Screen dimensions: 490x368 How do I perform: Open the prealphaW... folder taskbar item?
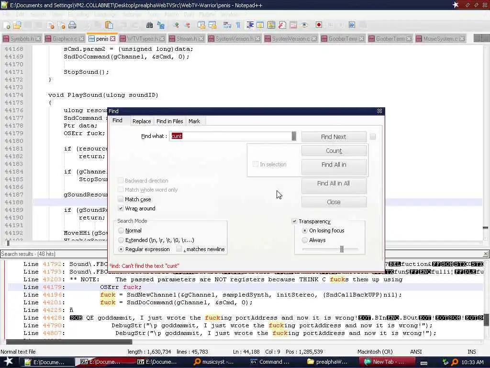[x=327, y=362]
